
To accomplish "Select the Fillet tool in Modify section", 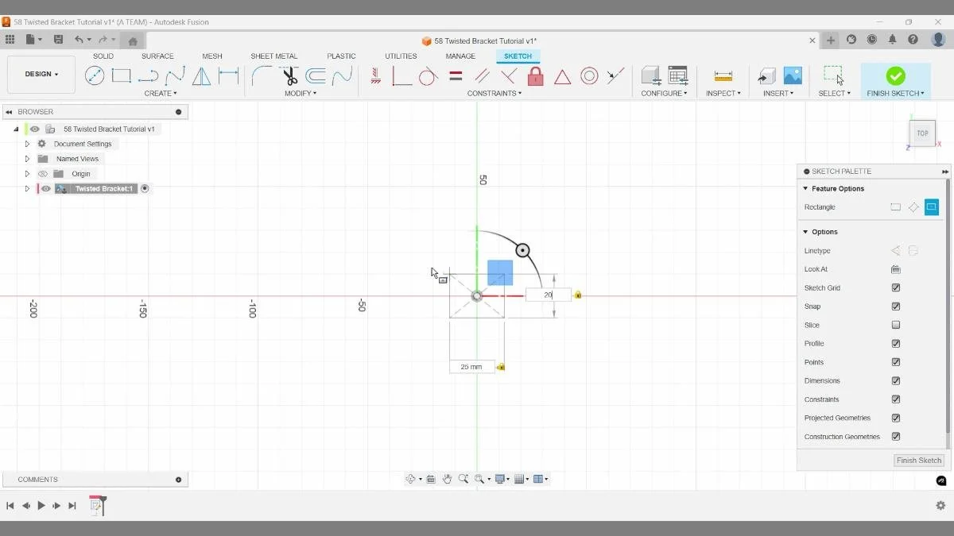I will coord(262,75).
